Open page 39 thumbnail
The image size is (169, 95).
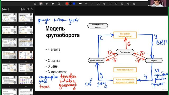(x=9, y=80)
